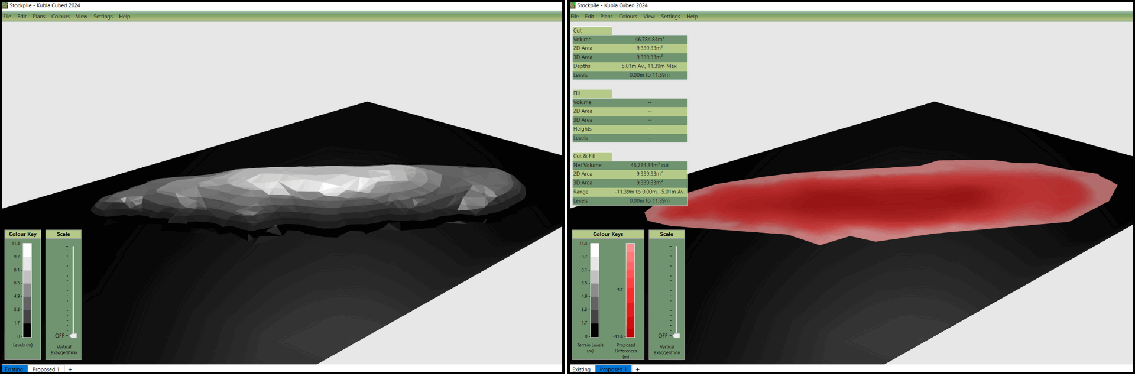Click the greyscale Levels colour bar in left window
This screenshot has width=1135, height=376.
(x=27, y=290)
